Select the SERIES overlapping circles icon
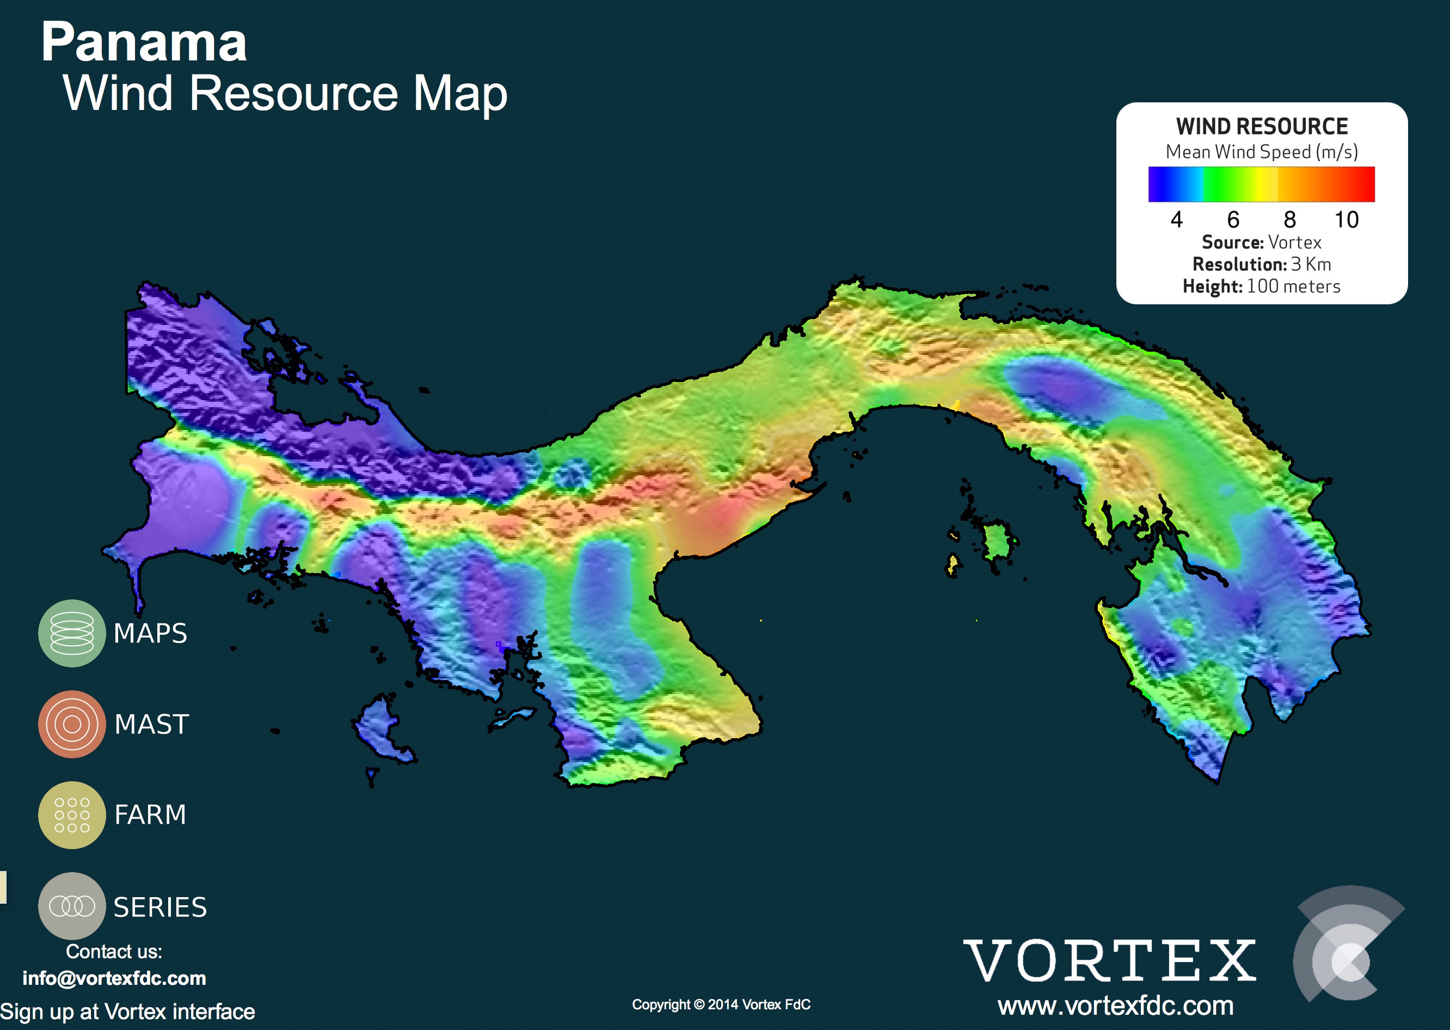This screenshot has height=1030, width=1450. (x=72, y=907)
